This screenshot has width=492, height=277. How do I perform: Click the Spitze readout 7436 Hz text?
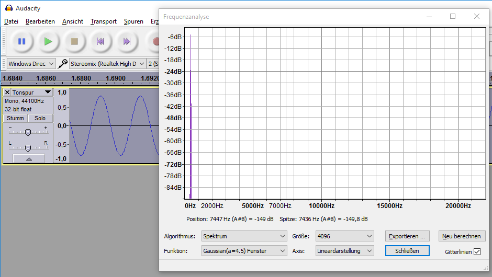click(323, 219)
